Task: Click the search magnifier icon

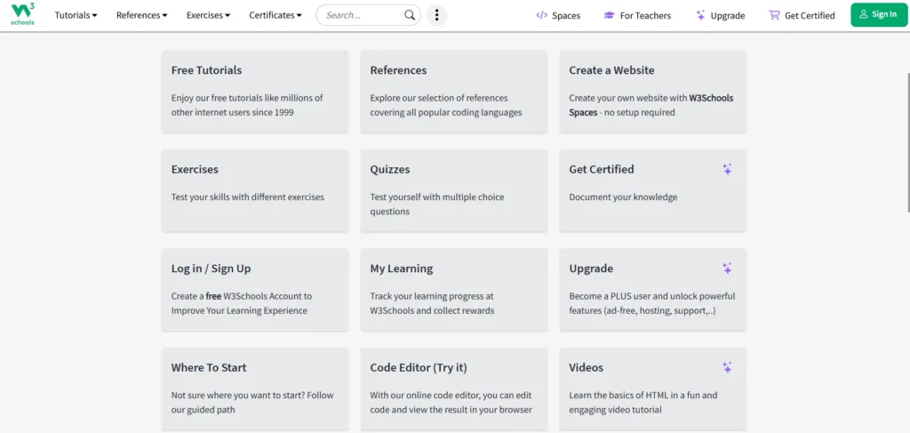Action: (x=410, y=15)
